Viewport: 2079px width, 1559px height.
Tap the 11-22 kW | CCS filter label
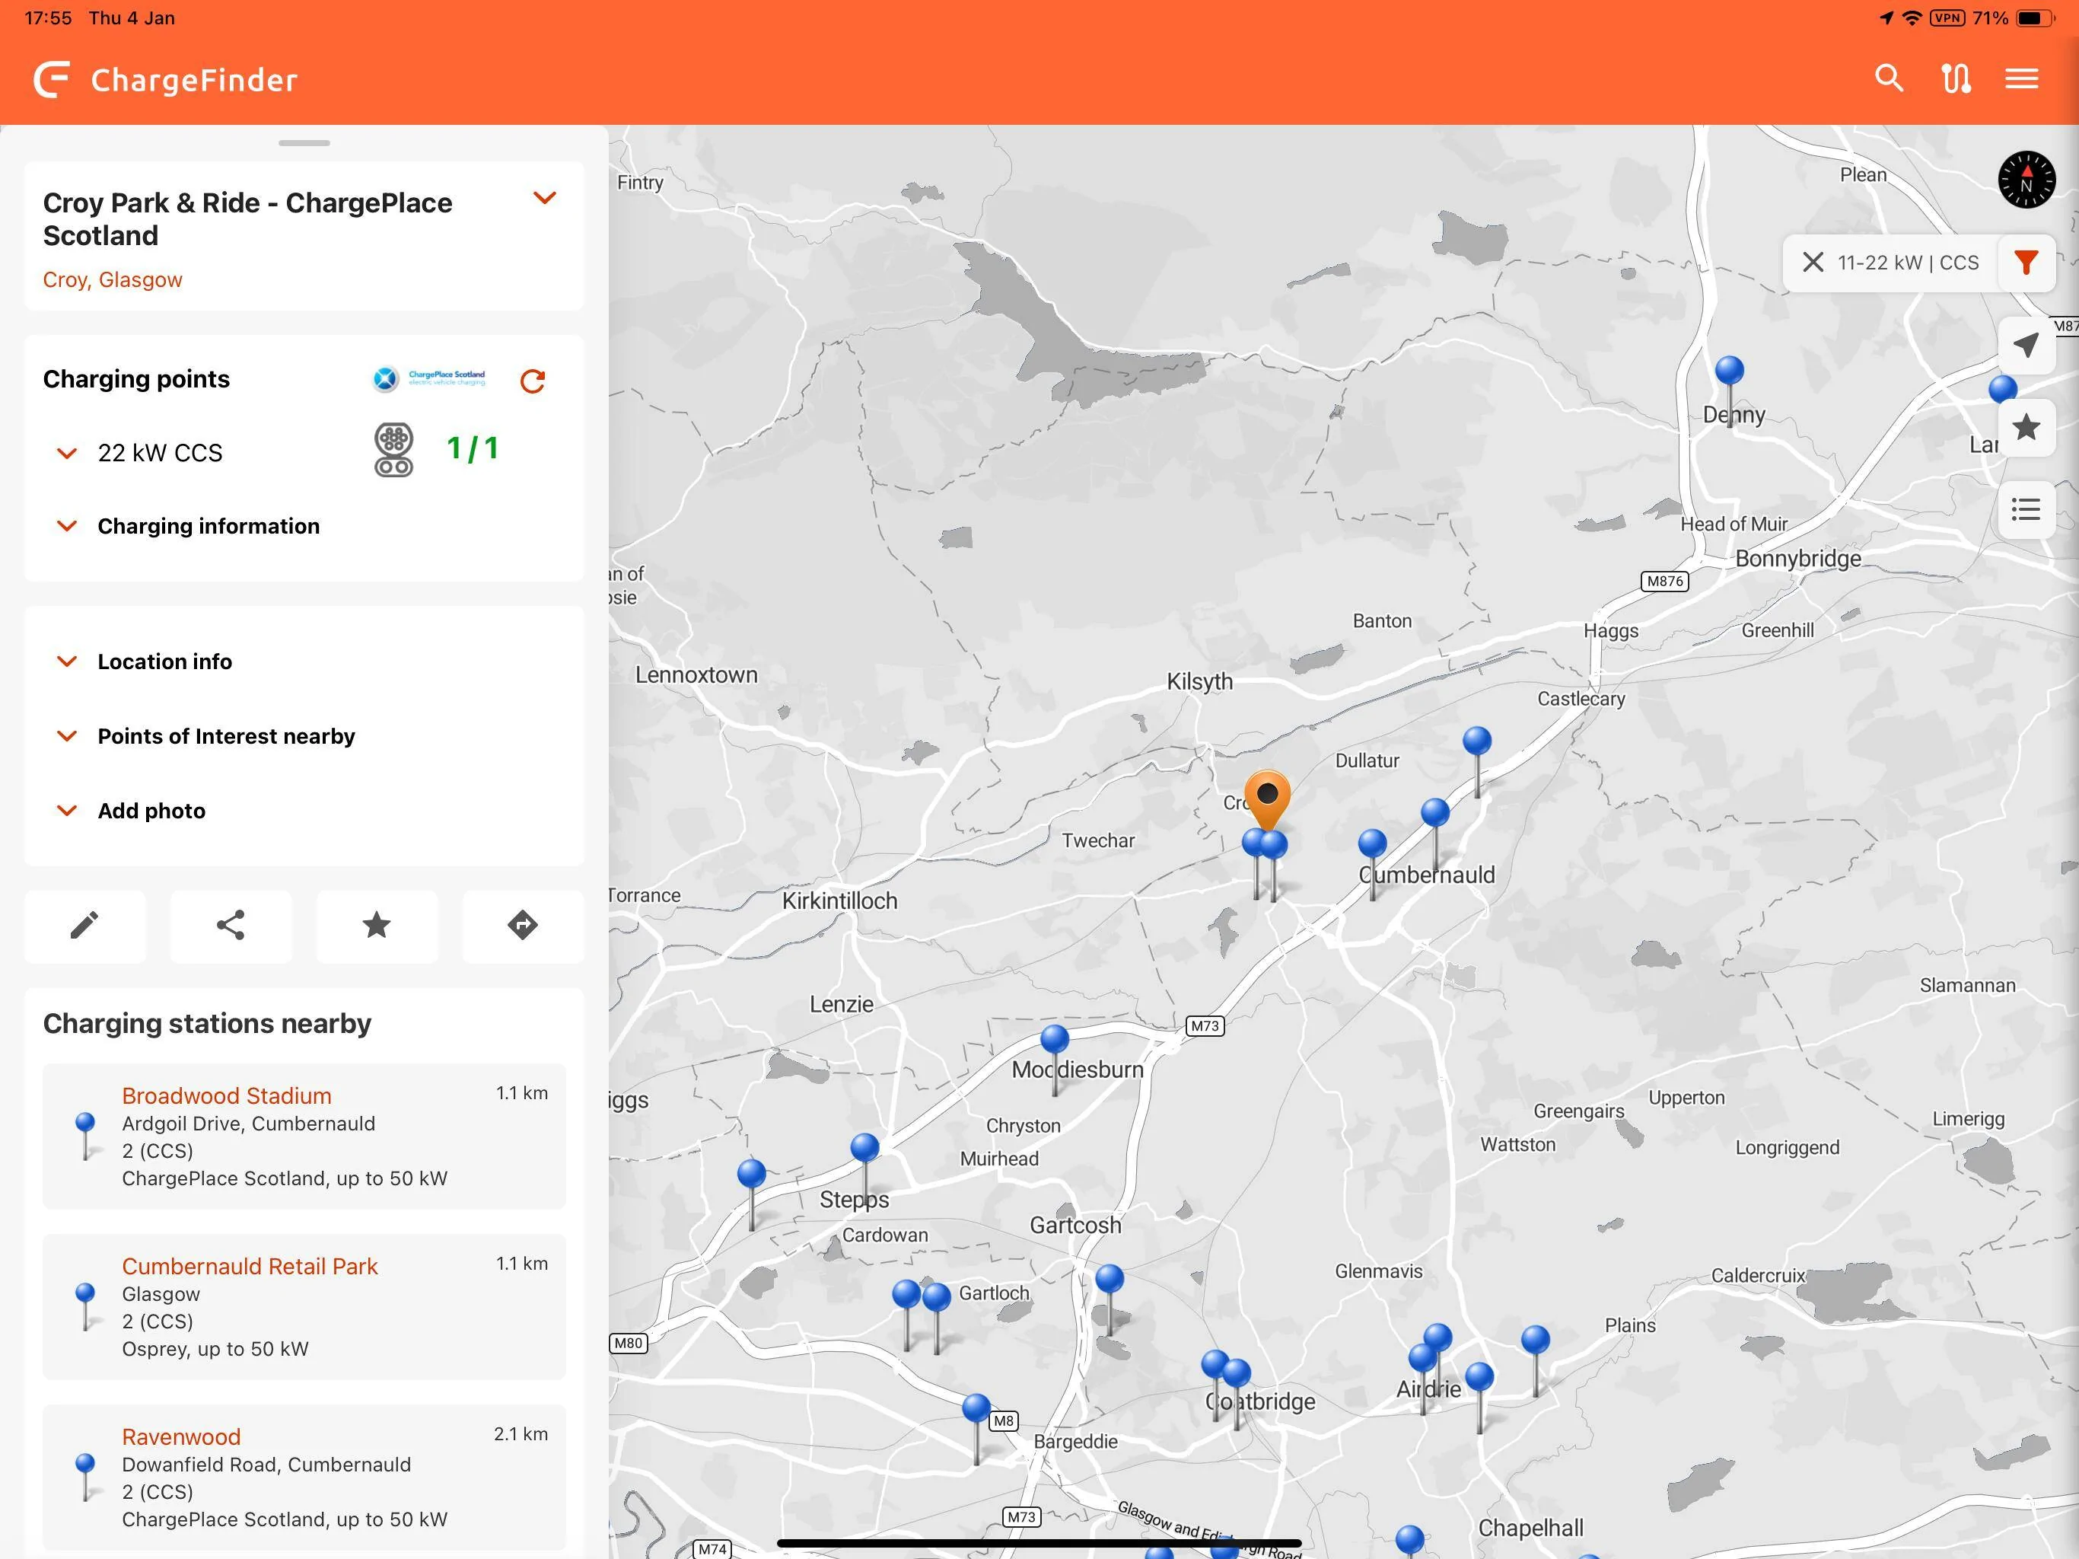pyautogui.click(x=1908, y=263)
